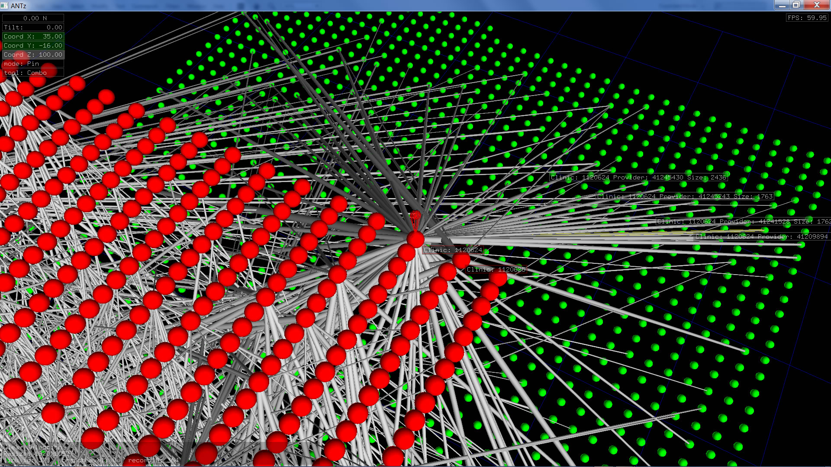The height and width of the screenshot is (467, 831).
Task: Click the highlighted Coord Z field
Action: [33, 54]
